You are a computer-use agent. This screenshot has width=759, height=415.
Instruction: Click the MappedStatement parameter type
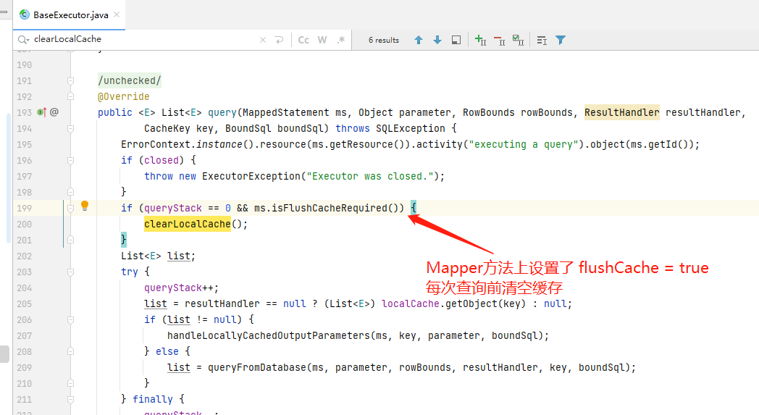(285, 112)
